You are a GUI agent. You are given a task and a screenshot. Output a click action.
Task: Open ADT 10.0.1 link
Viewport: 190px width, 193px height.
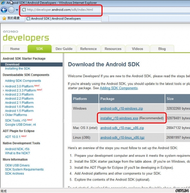pyautogui.click(x=12, y=137)
